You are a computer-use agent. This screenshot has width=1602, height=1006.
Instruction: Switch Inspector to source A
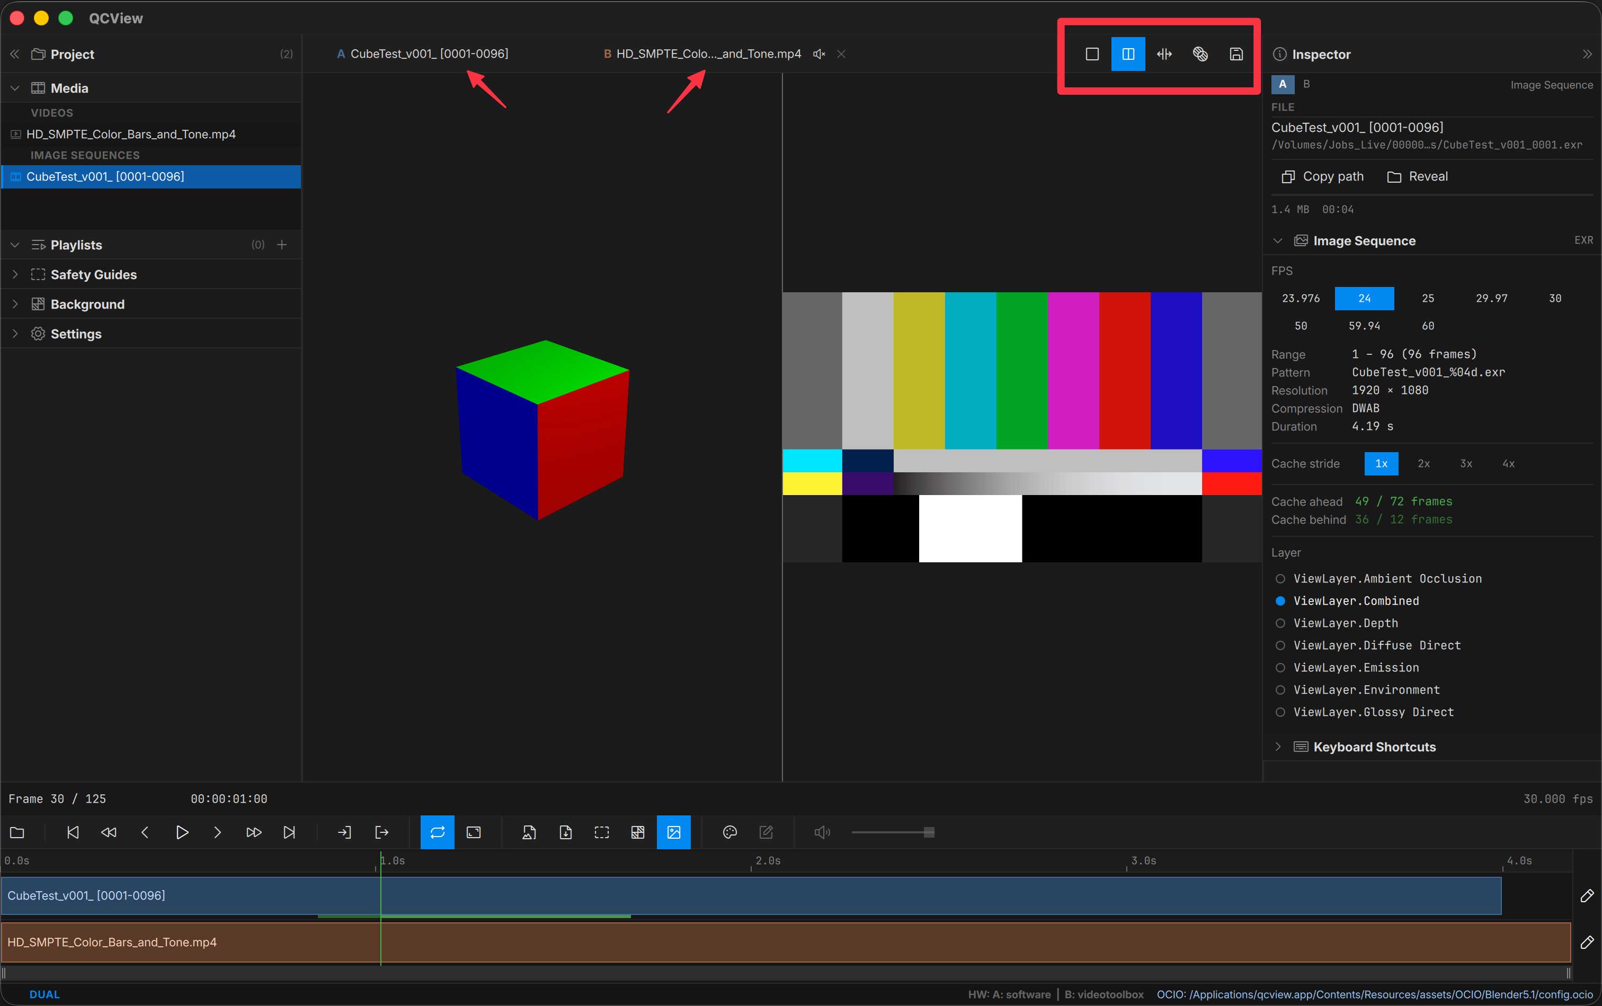1282,84
